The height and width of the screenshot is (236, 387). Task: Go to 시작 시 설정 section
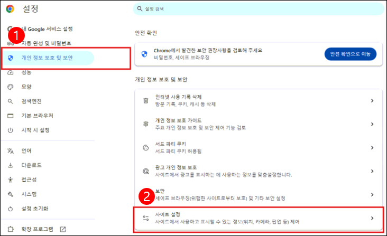click(35, 130)
